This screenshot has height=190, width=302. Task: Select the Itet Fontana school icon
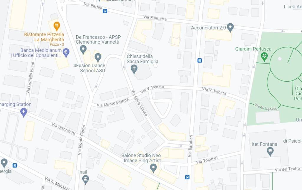(x=270, y=152)
